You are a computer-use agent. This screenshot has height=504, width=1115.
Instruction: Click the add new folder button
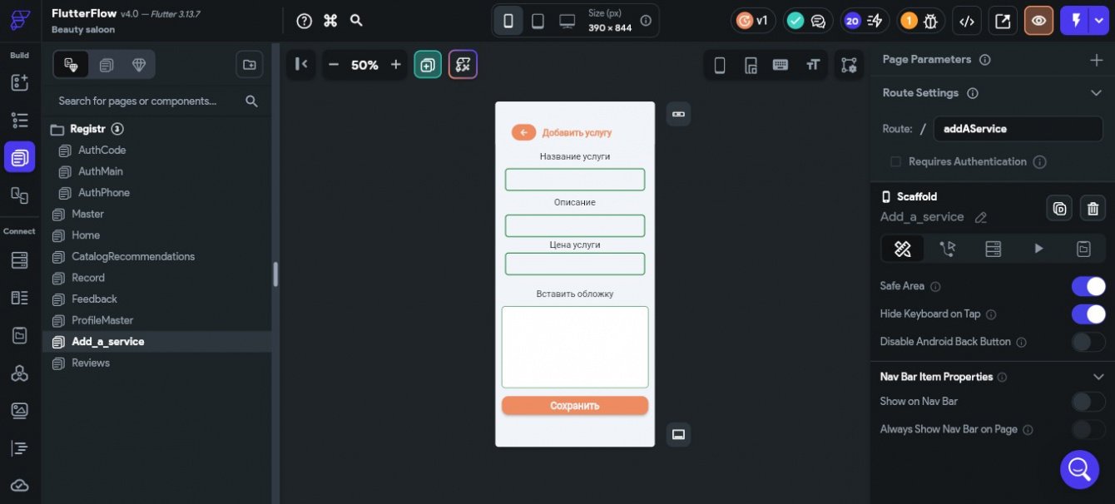(x=250, y=64)
